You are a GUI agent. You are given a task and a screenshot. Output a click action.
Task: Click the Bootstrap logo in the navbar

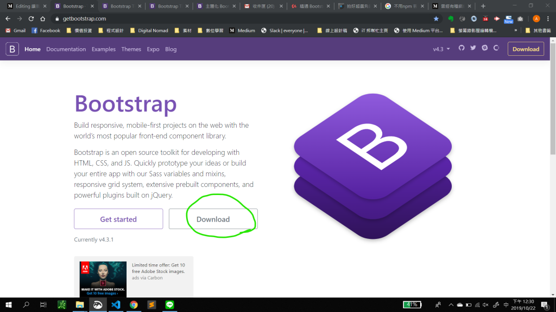[12, 49]
